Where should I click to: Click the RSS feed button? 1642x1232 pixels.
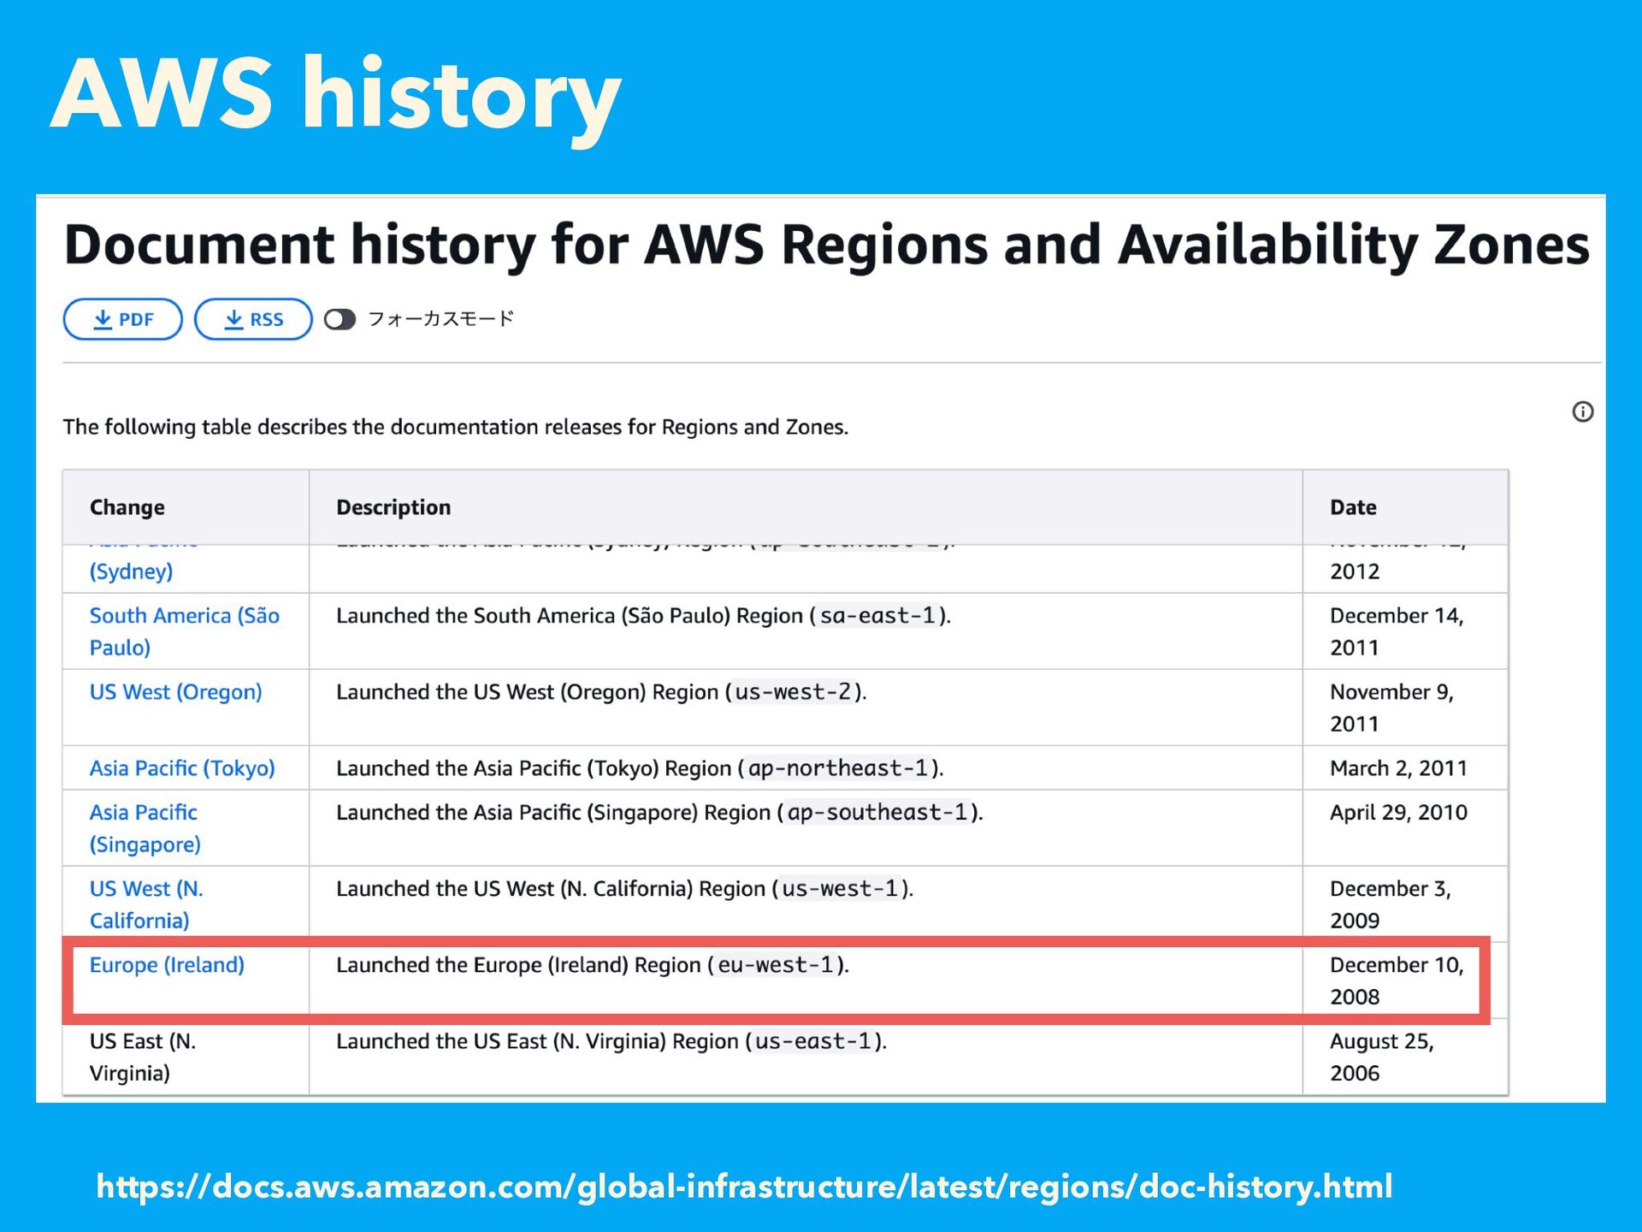click(252, 319)
